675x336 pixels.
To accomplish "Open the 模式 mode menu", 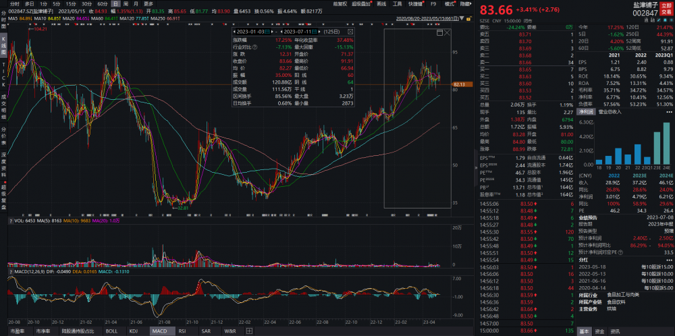I will point(449,3).
